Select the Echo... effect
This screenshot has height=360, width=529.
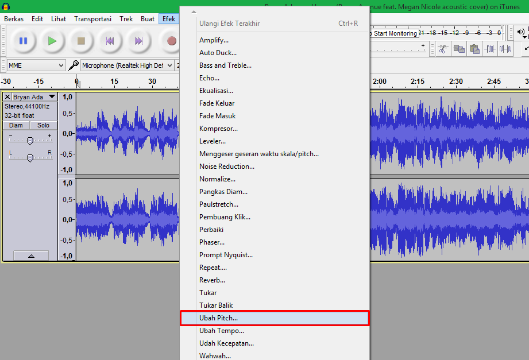coord(275,78)
